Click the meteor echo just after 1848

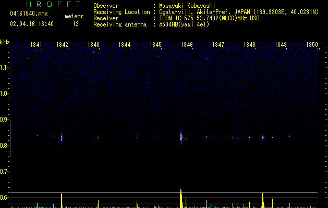(262, 137)
